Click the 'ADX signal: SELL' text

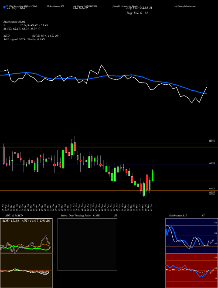point(15,39)
